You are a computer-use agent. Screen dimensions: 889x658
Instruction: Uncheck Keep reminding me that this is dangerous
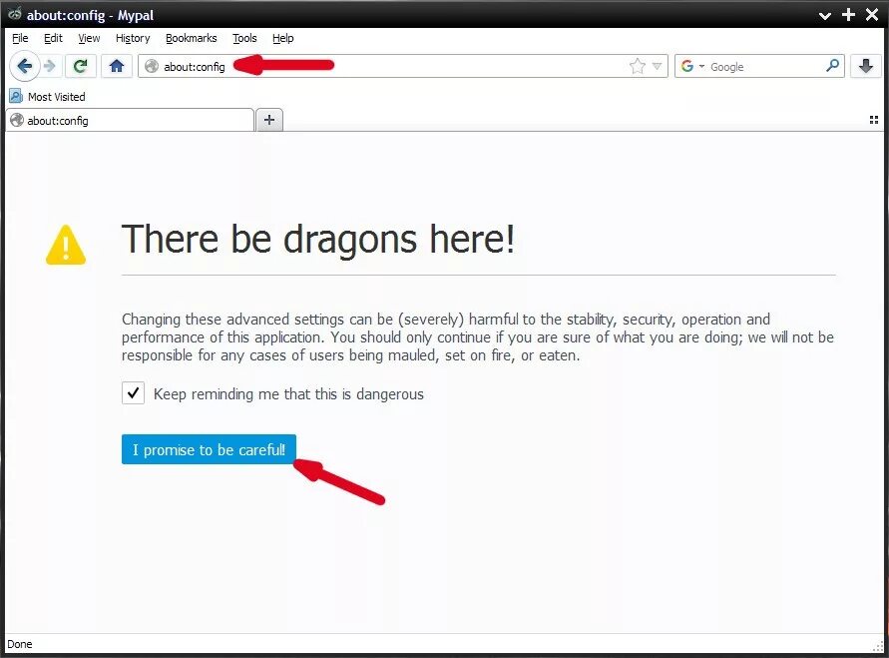coord(134,393)
